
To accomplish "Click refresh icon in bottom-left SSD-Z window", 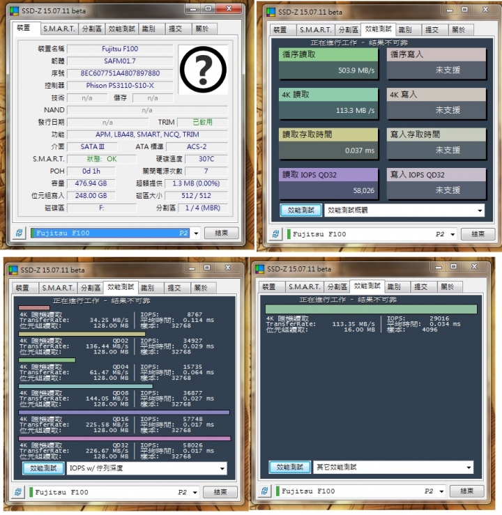I will click(x=18, y=492).
